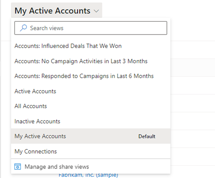The image size is (215, 178).
Task: Focus the Search views text field
Action: (x=93, y=28)
